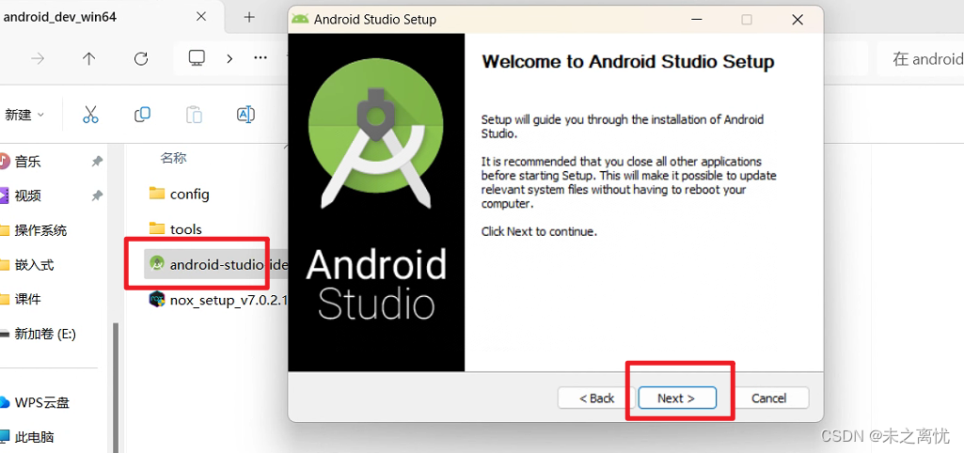The image size is (964, 453).
Task: Click the WPS cloud icon in sidebar
Action: coord(5,402)
